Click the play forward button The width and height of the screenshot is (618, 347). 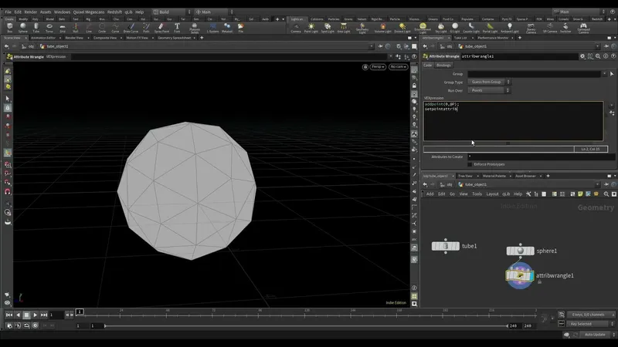tap(35, 315)
